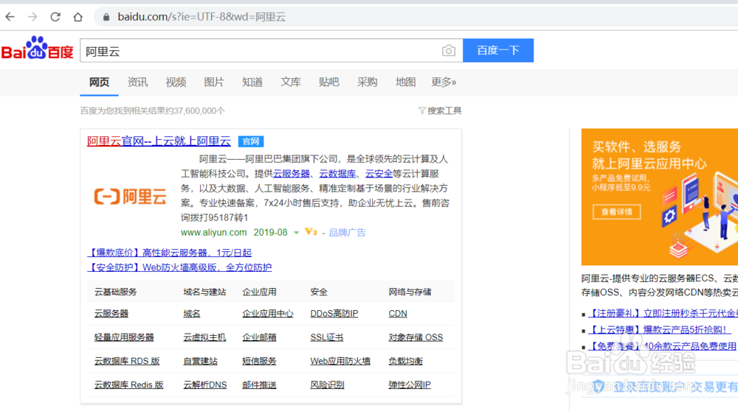The height and width of the screenshot is (411, 738).
Task: Select the 网页 tab
Action: tap(100, 82)
